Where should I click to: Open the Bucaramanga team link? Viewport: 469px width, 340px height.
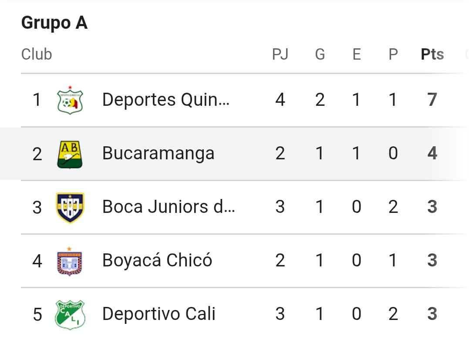coord(158,153)
